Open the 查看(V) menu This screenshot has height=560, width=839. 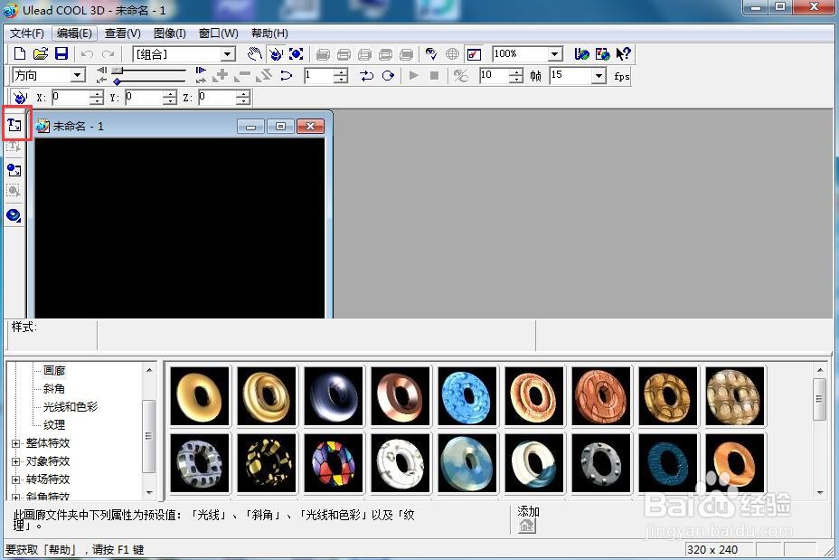[123, 33]
